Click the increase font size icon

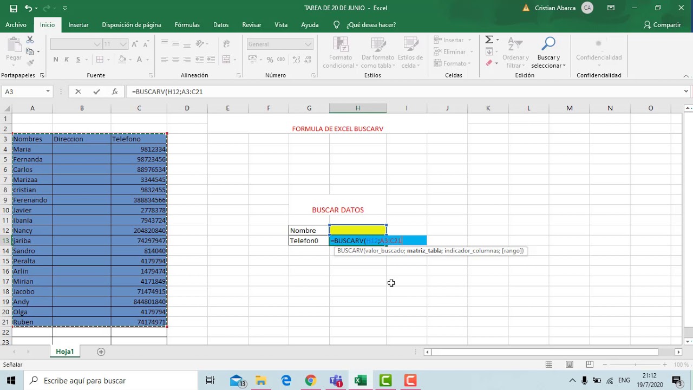coord(135,44)
